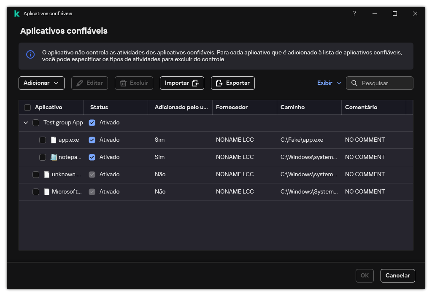Open the Adicionar dropdown
The image size is (432, 296).
point(41,83)
